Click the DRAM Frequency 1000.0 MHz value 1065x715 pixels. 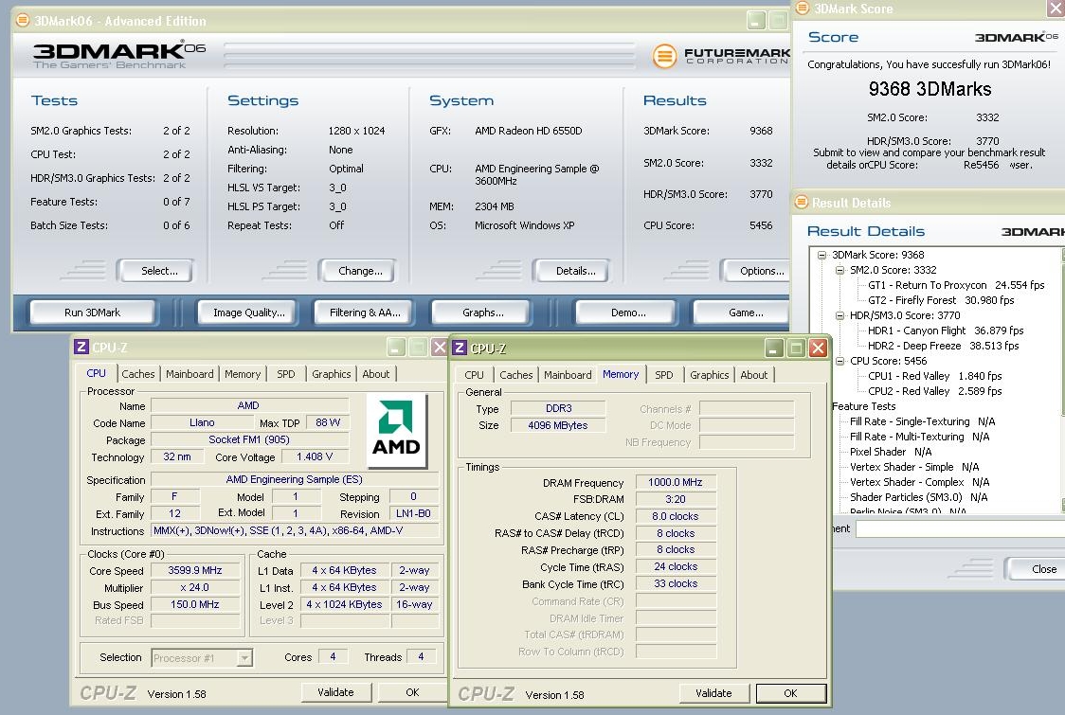click(676, 482)
